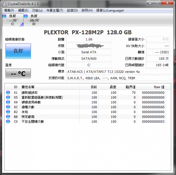Close the CrystalDiskInfo window
Image resolution: width=176 pixels, height=175 pixels.
[167, 3]
